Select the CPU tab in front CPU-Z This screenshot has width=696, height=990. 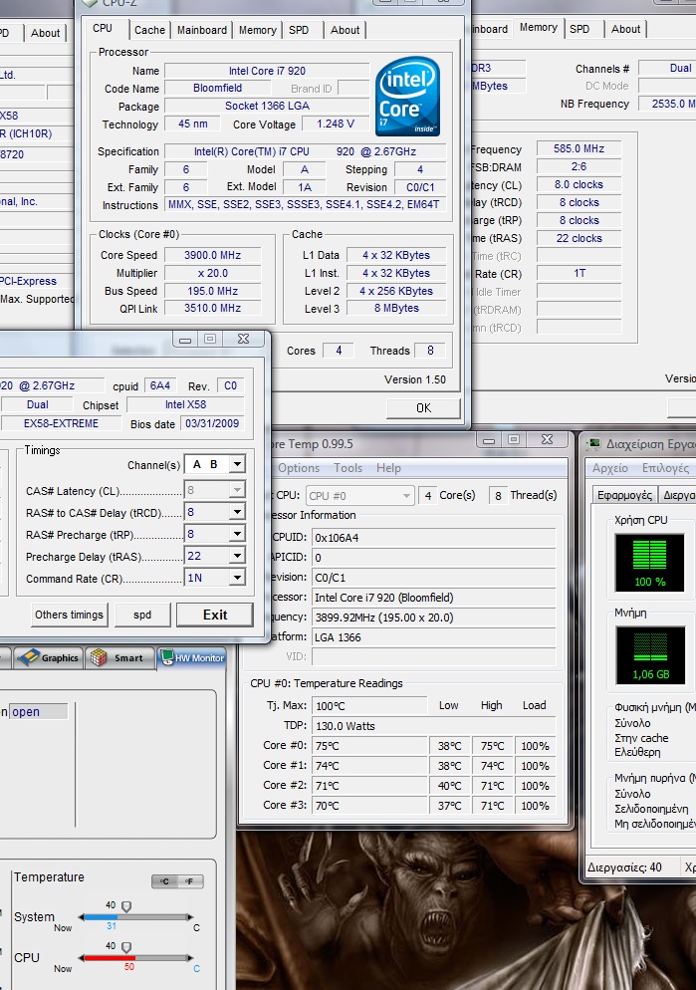tap(103, 29)
